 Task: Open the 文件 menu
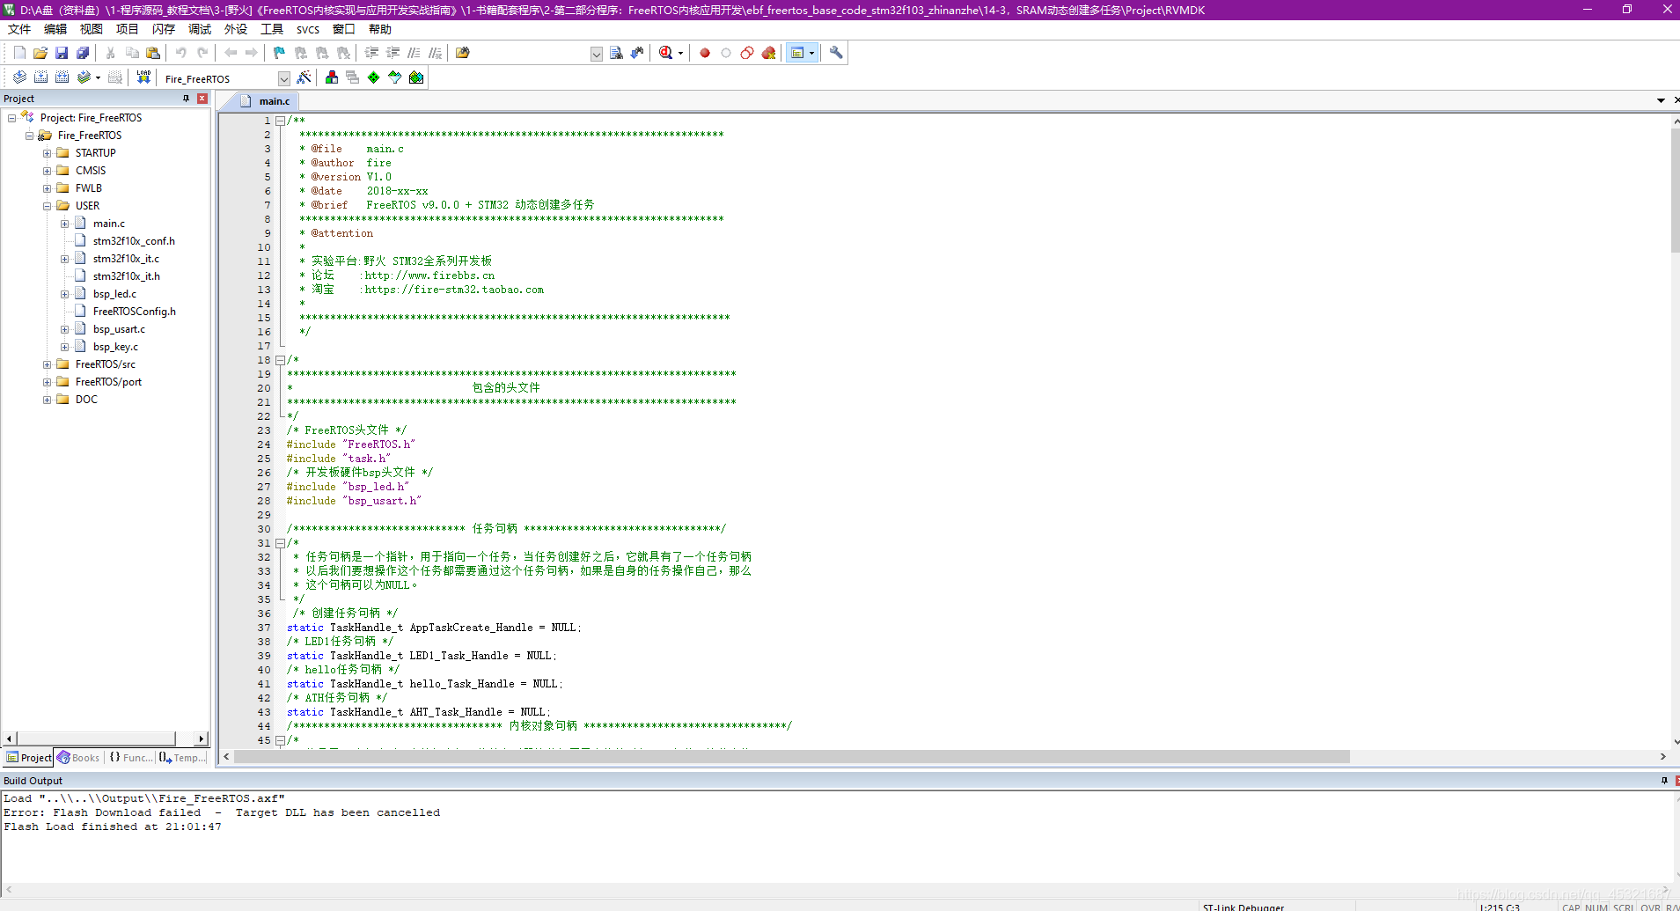coord(19,29)
